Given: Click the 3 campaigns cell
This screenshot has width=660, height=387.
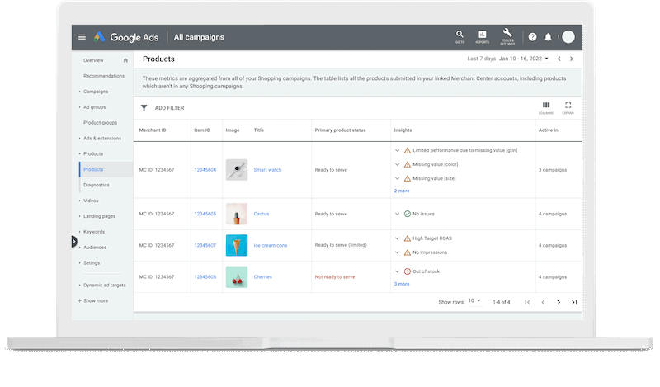Looking at the screenshot, I should (553, 170).
